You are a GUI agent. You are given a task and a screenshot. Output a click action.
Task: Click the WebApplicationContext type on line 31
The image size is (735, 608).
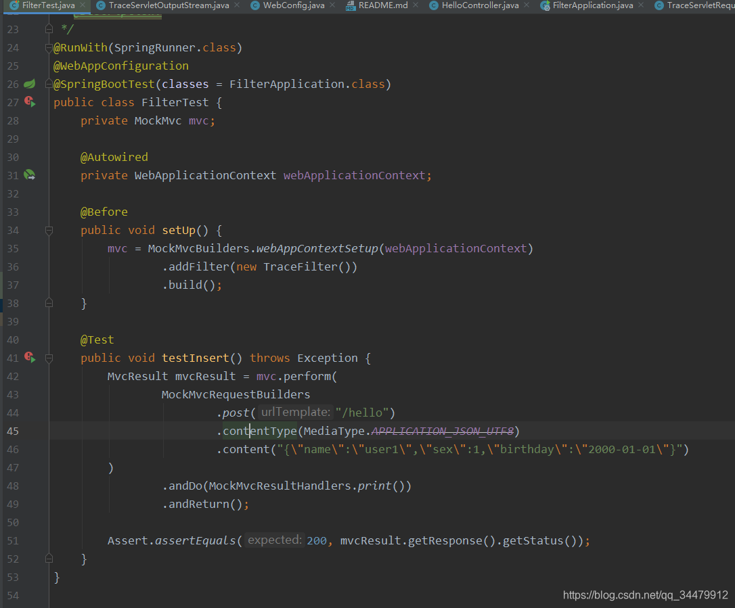tap(205, 176)
